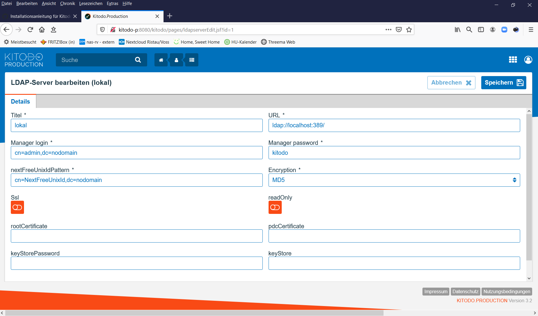Expand the Encryption dropdown showing MD5
Viewport: 538px width, 316px height.
[x=394, y=180]
